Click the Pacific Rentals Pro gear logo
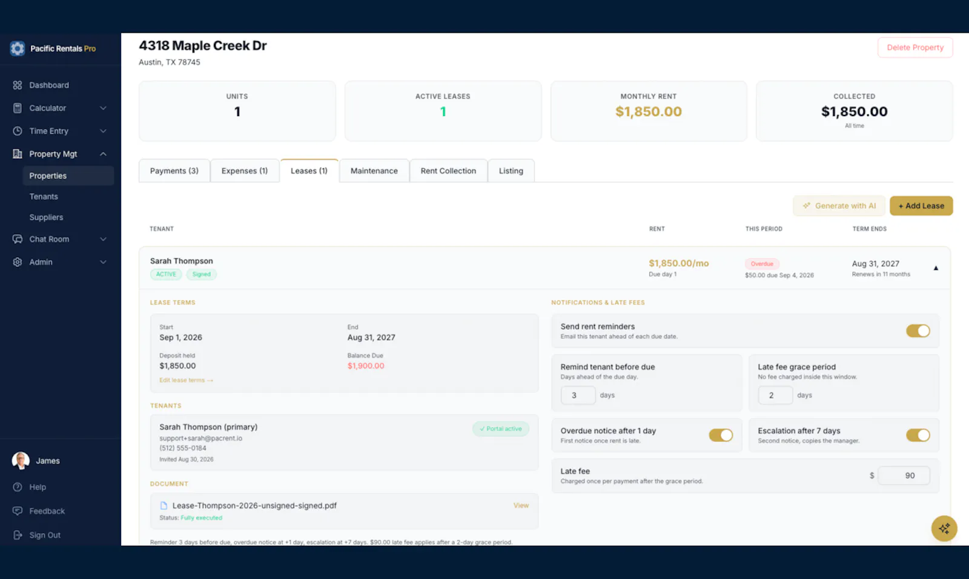 coord(18,48)
